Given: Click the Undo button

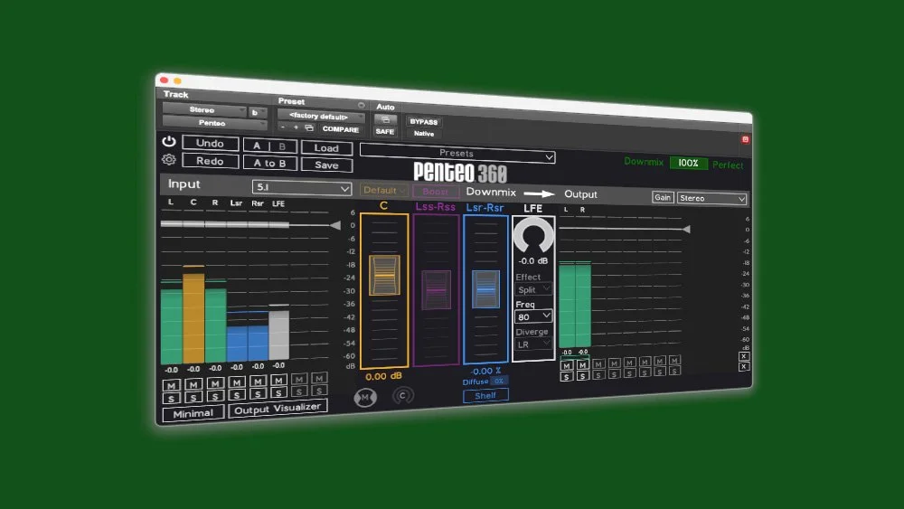Looking at the screenshot, I should pos(210,143).
